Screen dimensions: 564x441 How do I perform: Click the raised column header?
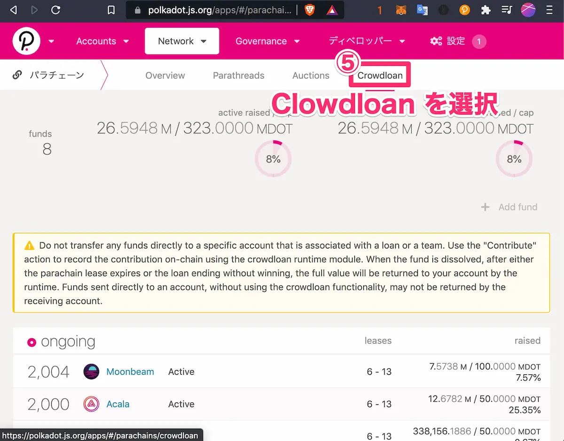pos(527,340)
